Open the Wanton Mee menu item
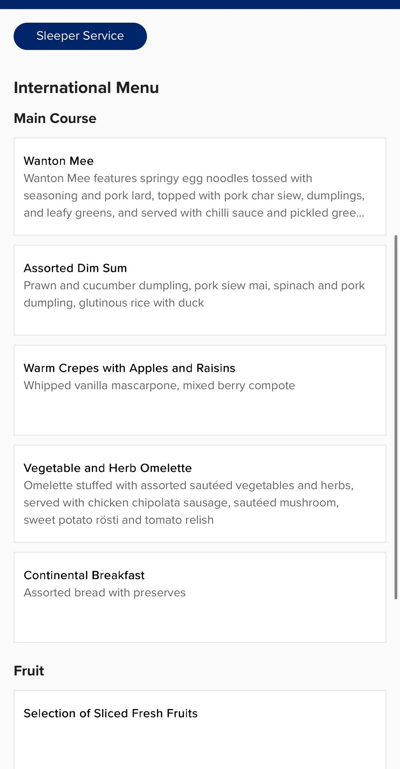 click(59, 161)
